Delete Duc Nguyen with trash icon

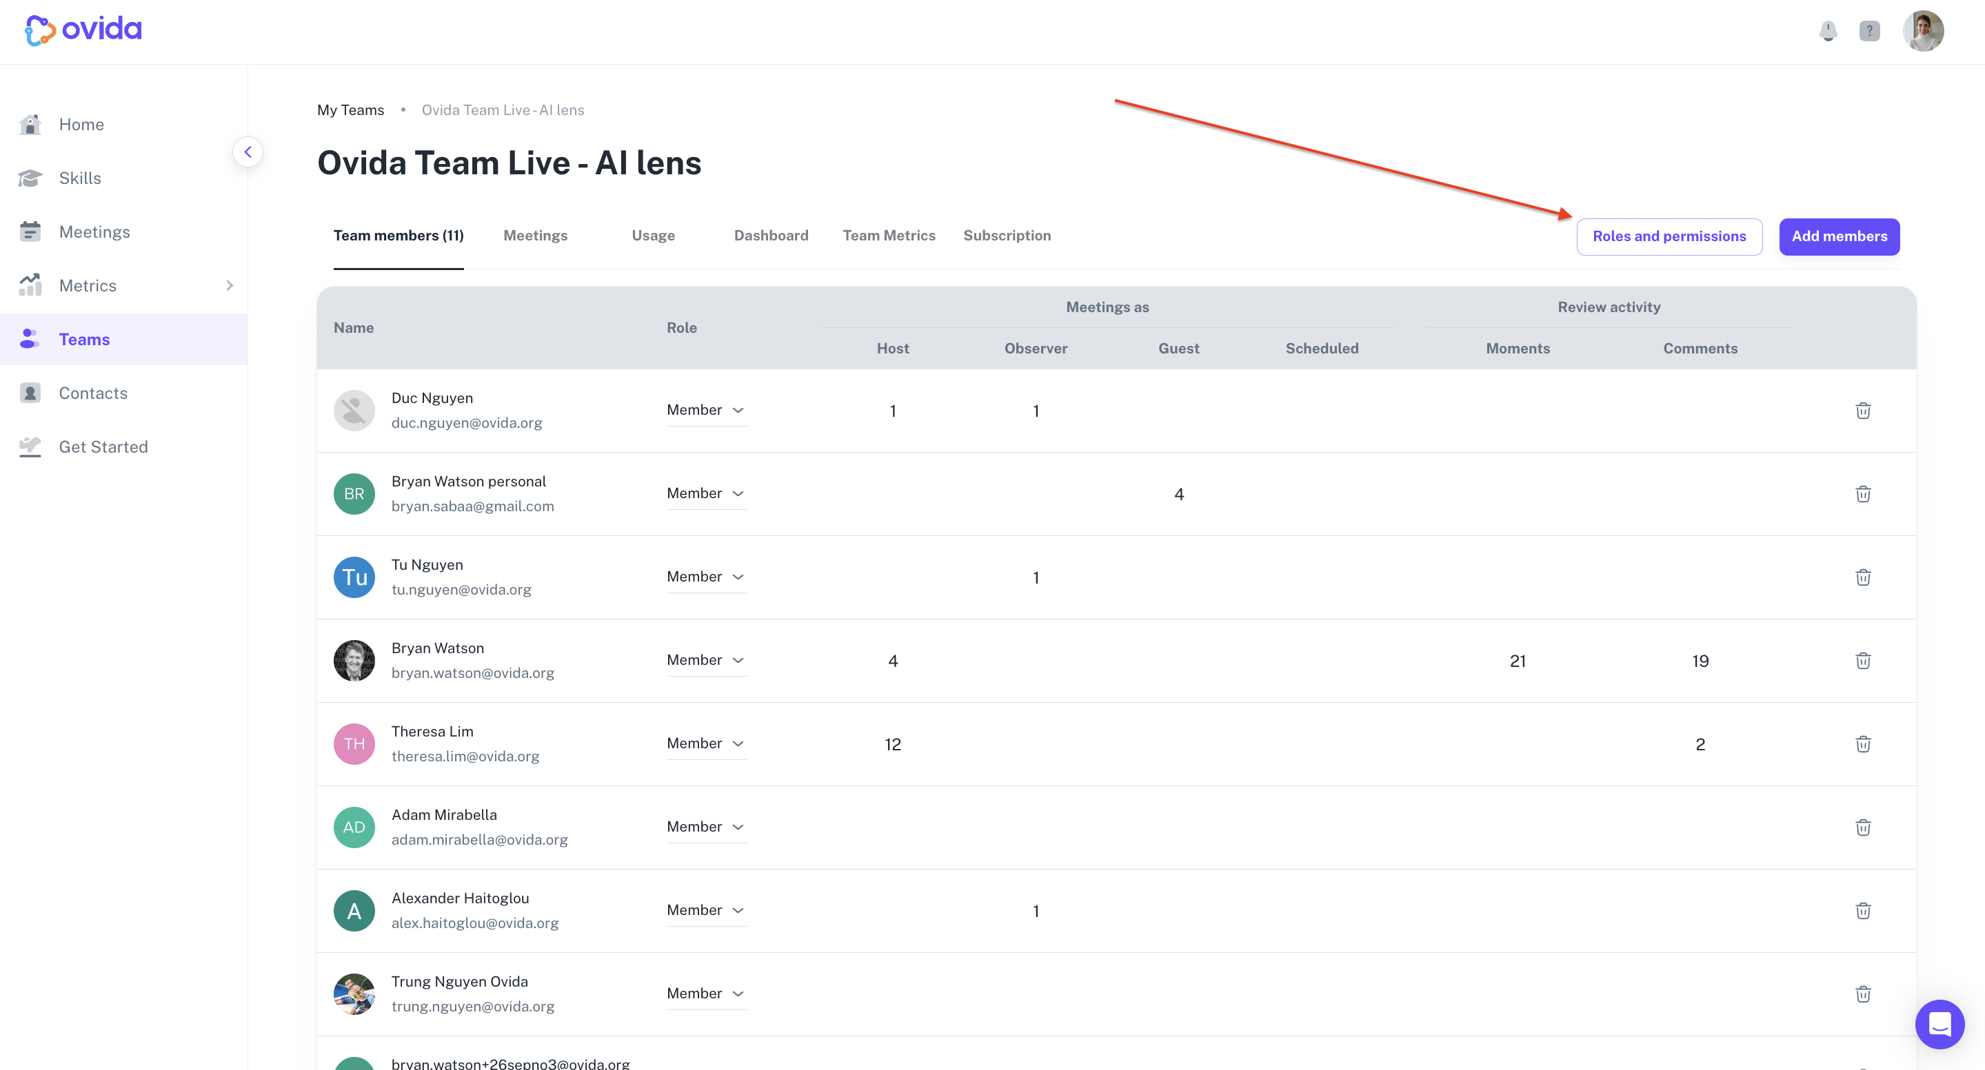[x=1863, y=411]
